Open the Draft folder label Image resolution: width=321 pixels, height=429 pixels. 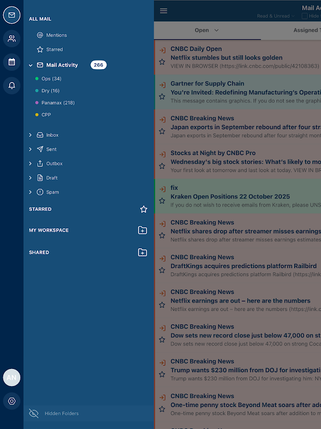[x=51, y=178]
